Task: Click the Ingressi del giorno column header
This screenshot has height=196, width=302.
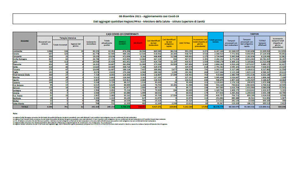Action: [x=76, y=44]
